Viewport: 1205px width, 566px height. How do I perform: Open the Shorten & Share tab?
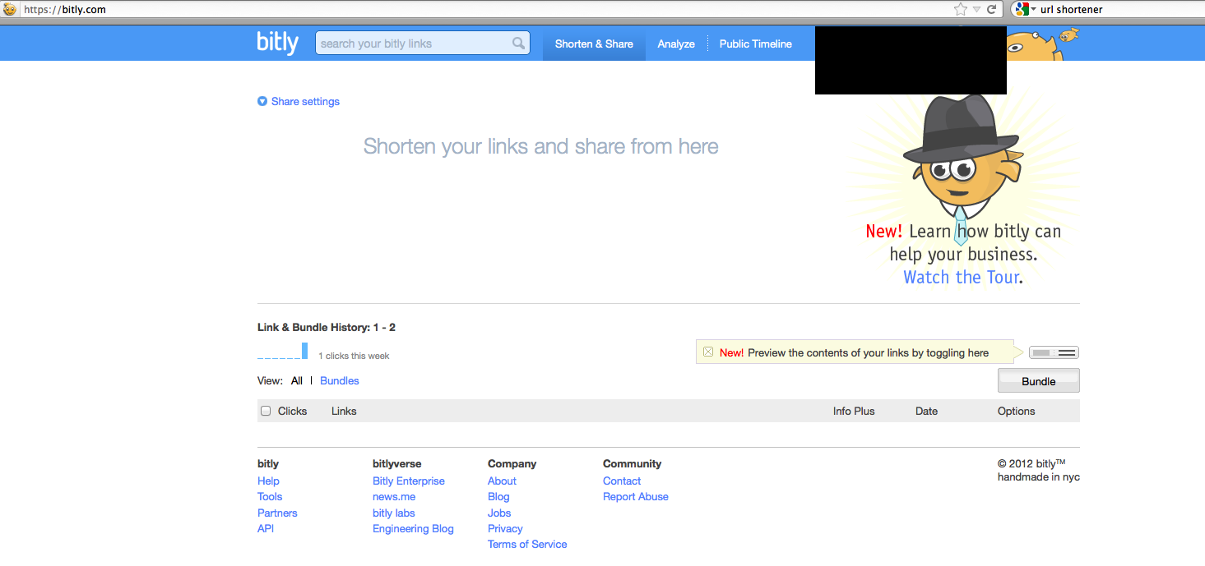594,44
